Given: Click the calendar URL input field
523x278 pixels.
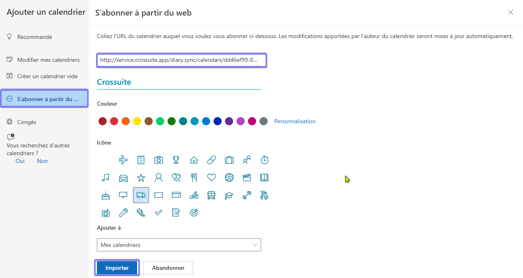Looking at the screenshot, I should click(181, 60).
